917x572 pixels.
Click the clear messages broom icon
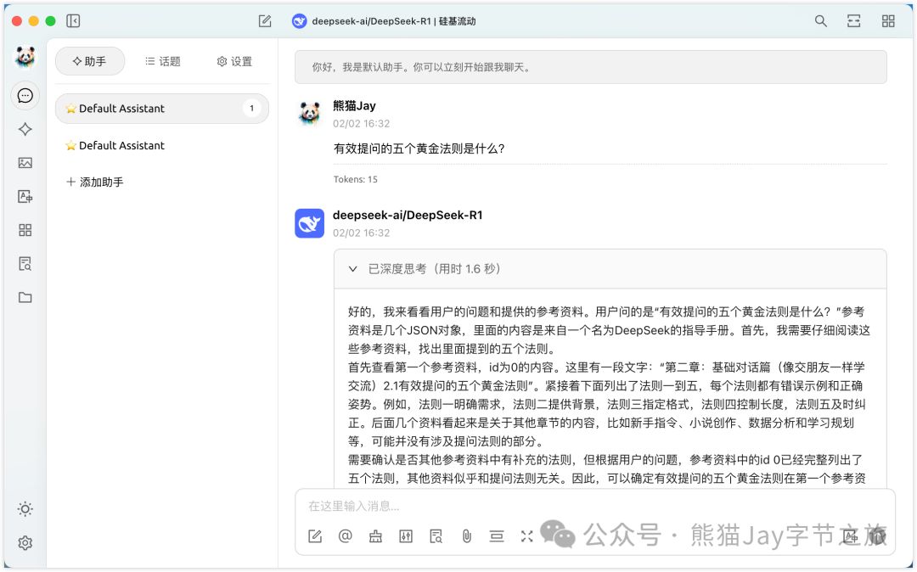[x=375, y=536]
